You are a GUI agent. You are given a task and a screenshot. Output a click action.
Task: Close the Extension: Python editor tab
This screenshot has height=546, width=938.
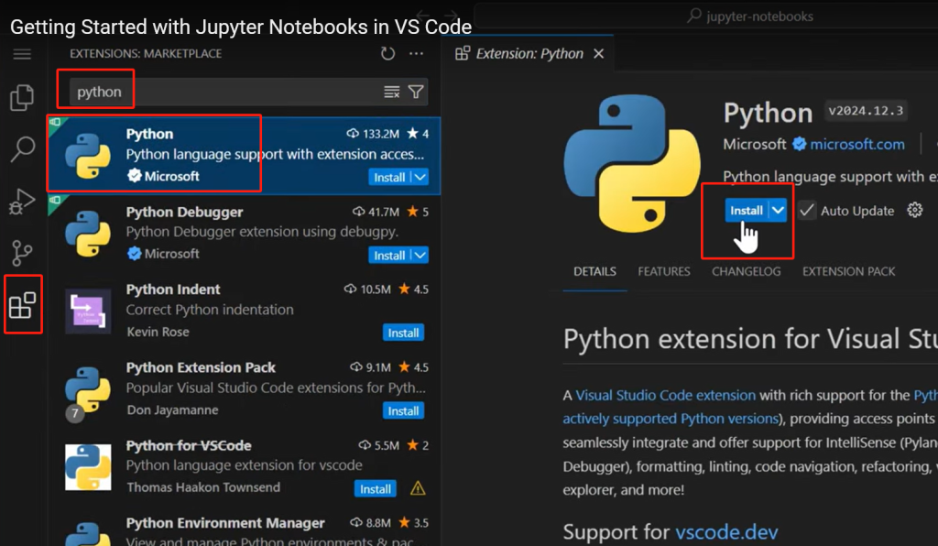click(599, 54)
